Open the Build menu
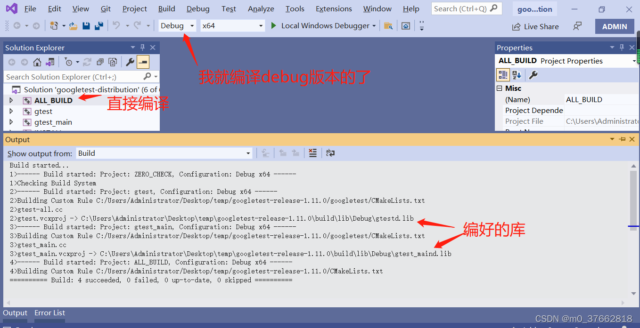This screenshot has height=328, width=640. coord(166,9)
